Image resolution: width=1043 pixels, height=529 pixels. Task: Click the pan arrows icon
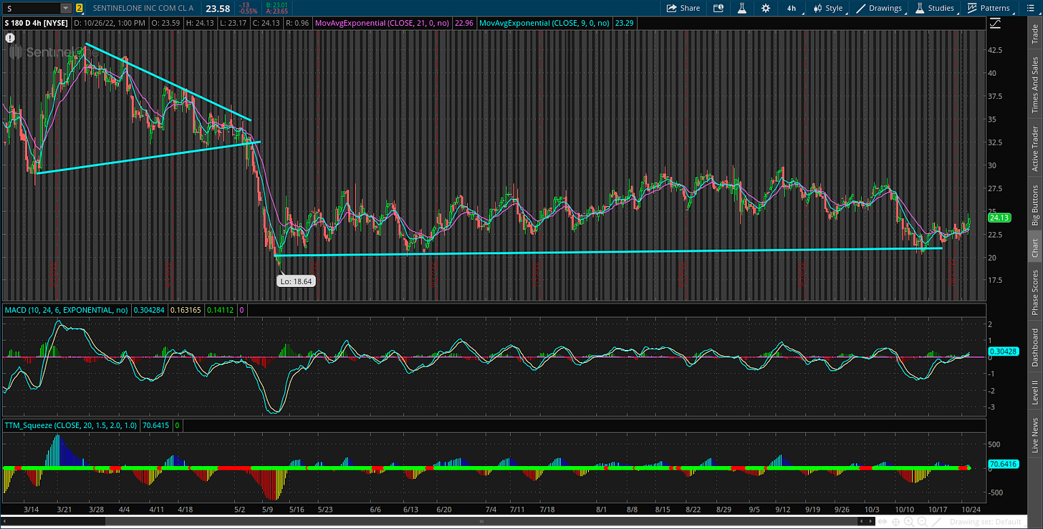(x=883, y=521)
